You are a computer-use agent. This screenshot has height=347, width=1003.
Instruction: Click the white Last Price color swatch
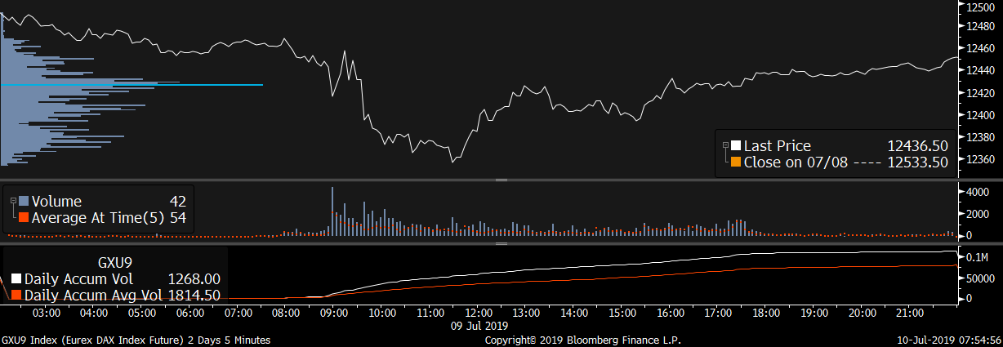click(736, 146)
